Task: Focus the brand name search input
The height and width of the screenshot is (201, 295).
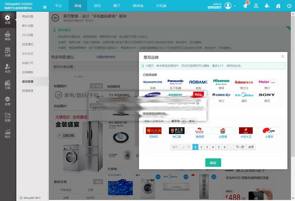Action: point(155,121)
